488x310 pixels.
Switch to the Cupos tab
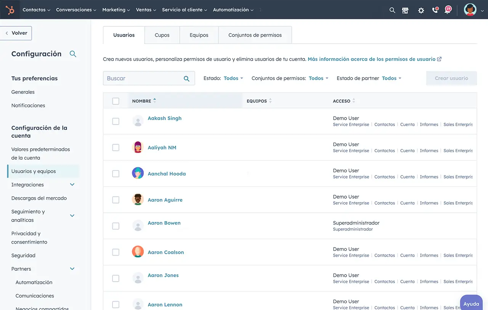[162, 35]
